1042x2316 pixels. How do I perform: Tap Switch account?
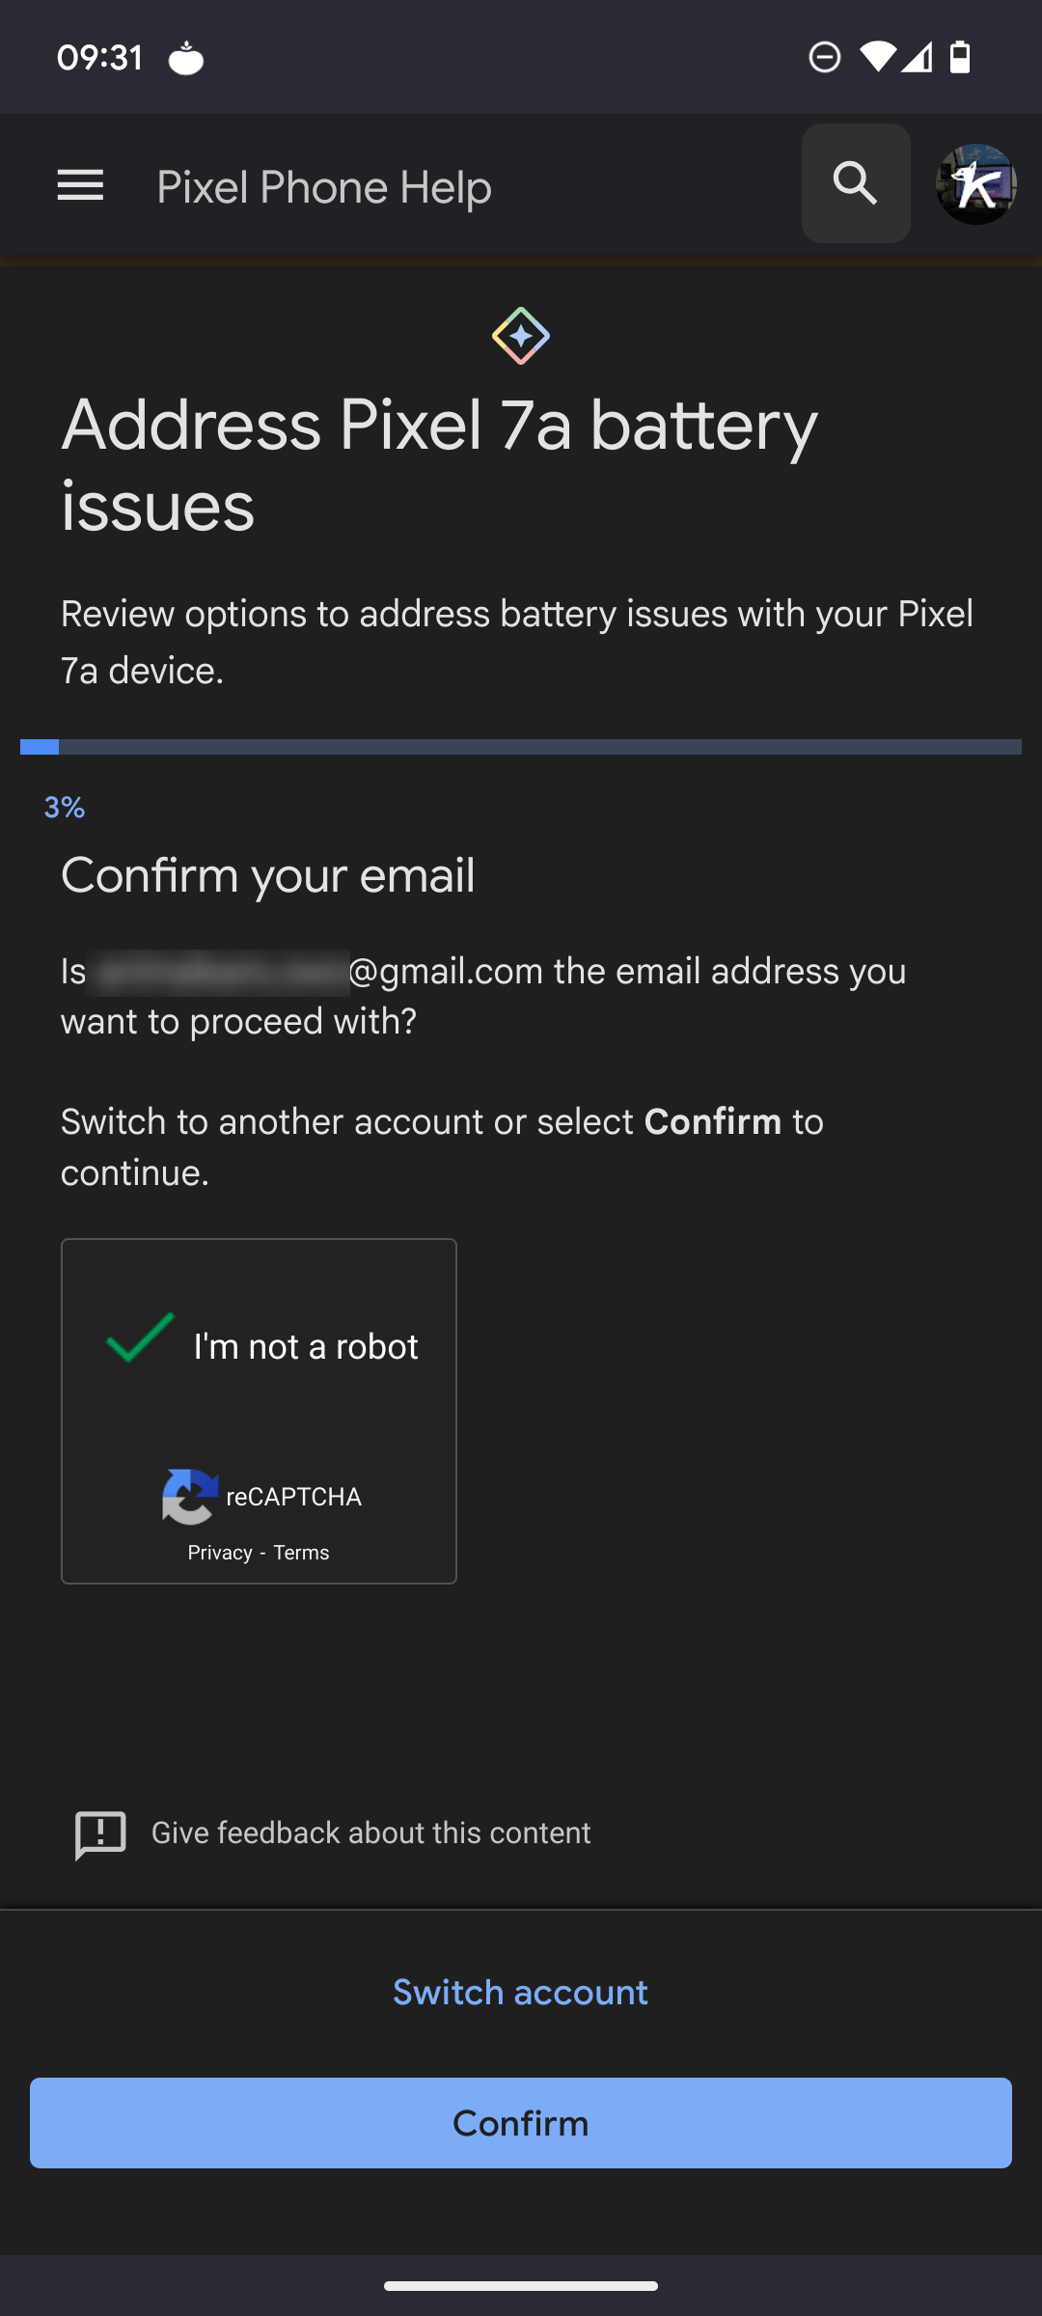(x=521, y=1993)
